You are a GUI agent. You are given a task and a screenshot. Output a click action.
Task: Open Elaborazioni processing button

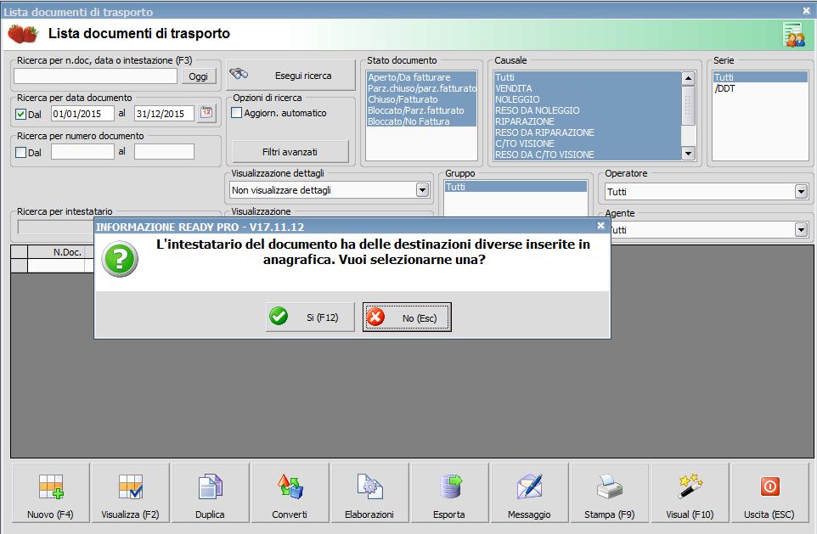click(x=369, y=493)
